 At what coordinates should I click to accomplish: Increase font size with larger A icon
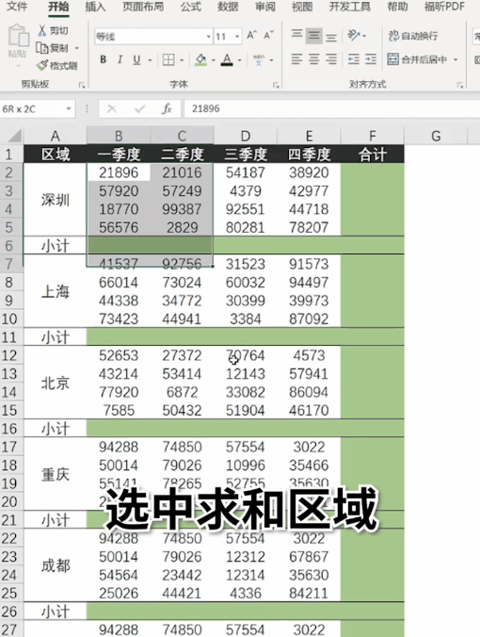point(251,36)
